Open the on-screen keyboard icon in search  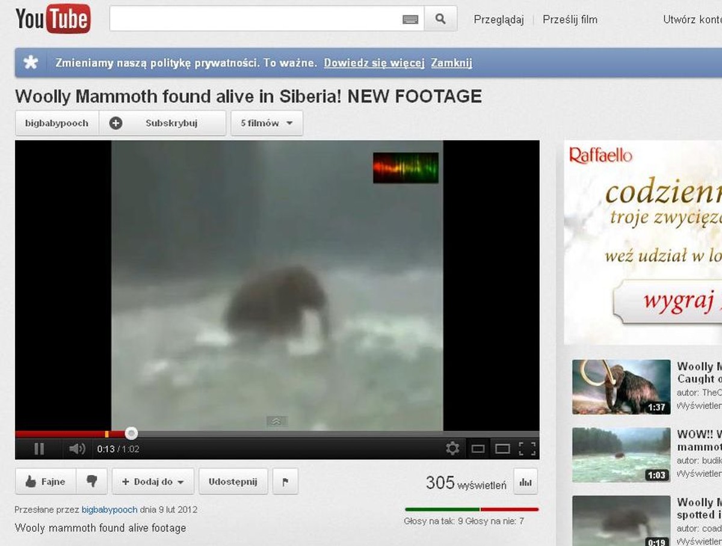coord(410,19)
